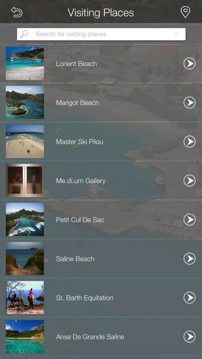This screenshot has width=202, height=359.
Task: Choose the Me.di.um Gallery thumbnail
Action: coord(25,180)
